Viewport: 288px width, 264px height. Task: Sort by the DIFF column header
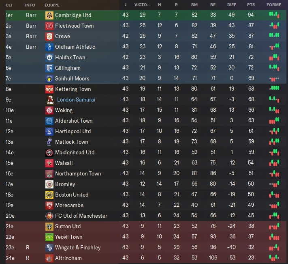click(x=231, y=5)
